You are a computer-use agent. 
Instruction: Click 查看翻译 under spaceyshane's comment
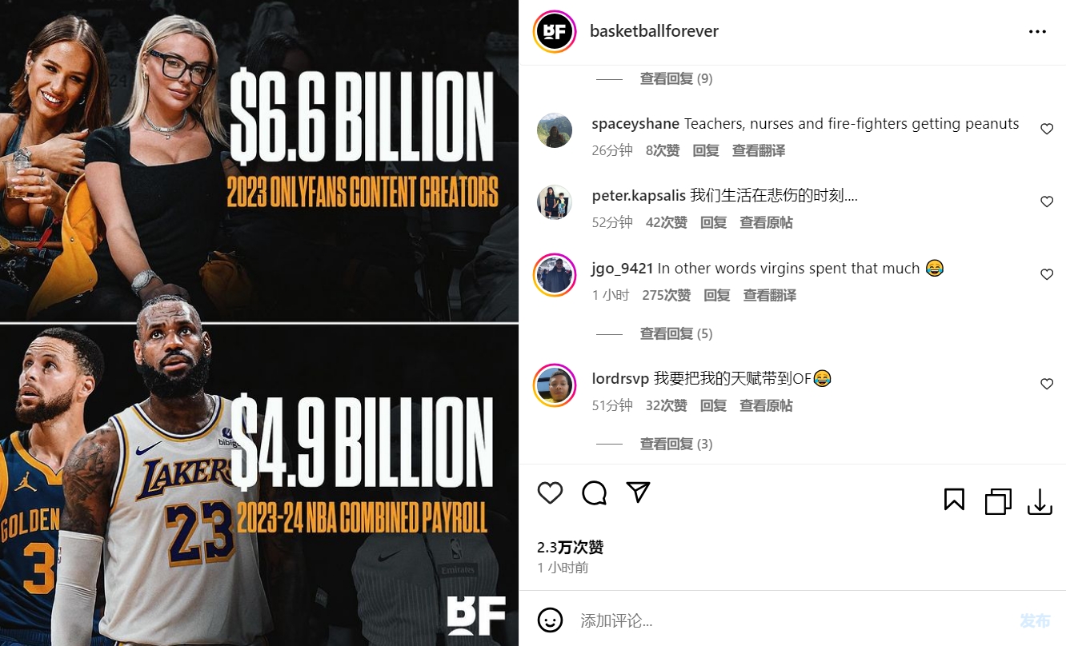click(x=759, y=150)
